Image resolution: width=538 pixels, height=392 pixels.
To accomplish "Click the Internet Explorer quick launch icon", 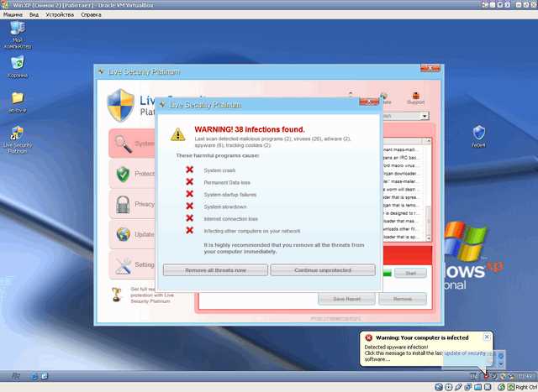I will 34,376.
